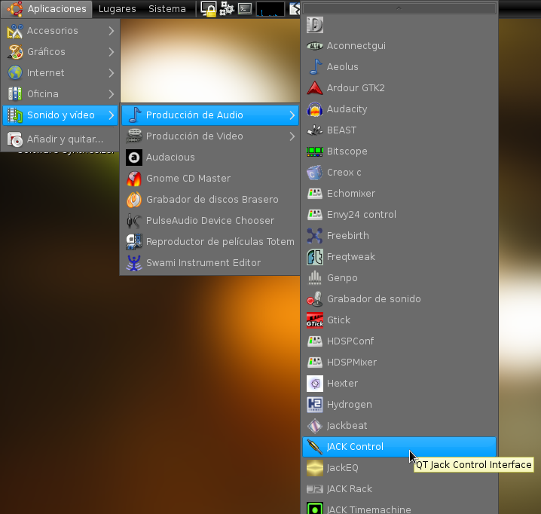Viewport: 541px width, 514px height.
Task: Click the Swami Instrument Editor icon
Action: [x=134, y=263]
